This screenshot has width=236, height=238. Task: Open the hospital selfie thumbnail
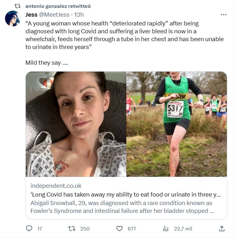[76, 124]
